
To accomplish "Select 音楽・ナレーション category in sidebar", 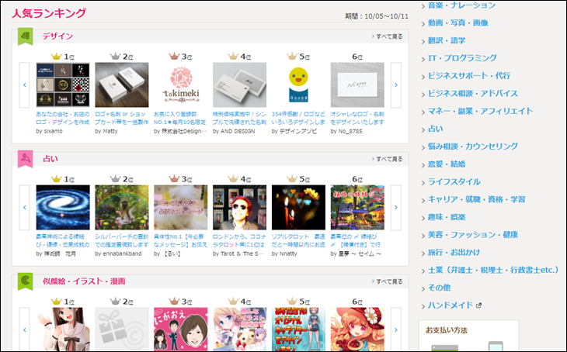I will pyautogui.click(x=462, y=5).
